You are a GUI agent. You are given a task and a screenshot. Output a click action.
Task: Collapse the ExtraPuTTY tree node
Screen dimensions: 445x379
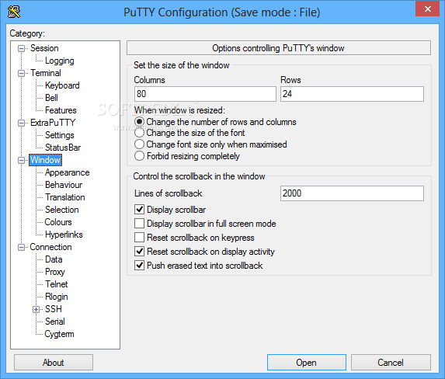coord(21,123)
